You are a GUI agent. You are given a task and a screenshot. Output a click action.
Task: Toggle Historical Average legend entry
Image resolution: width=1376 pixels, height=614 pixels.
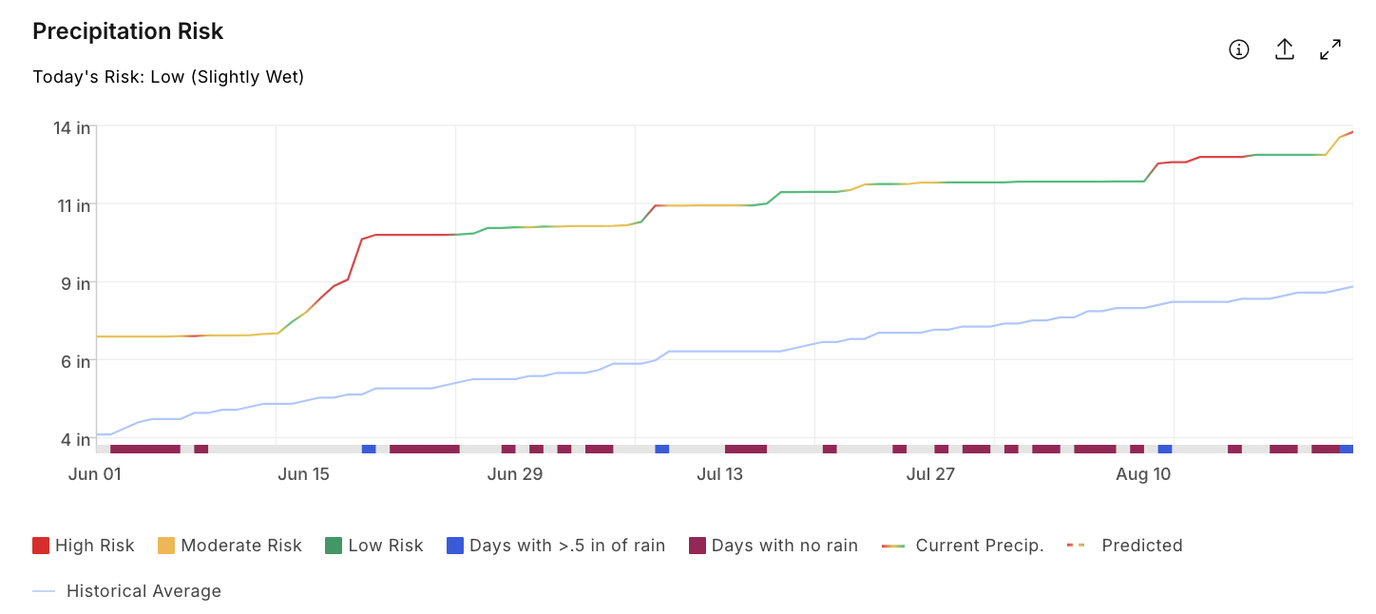(x=127, y=591)
